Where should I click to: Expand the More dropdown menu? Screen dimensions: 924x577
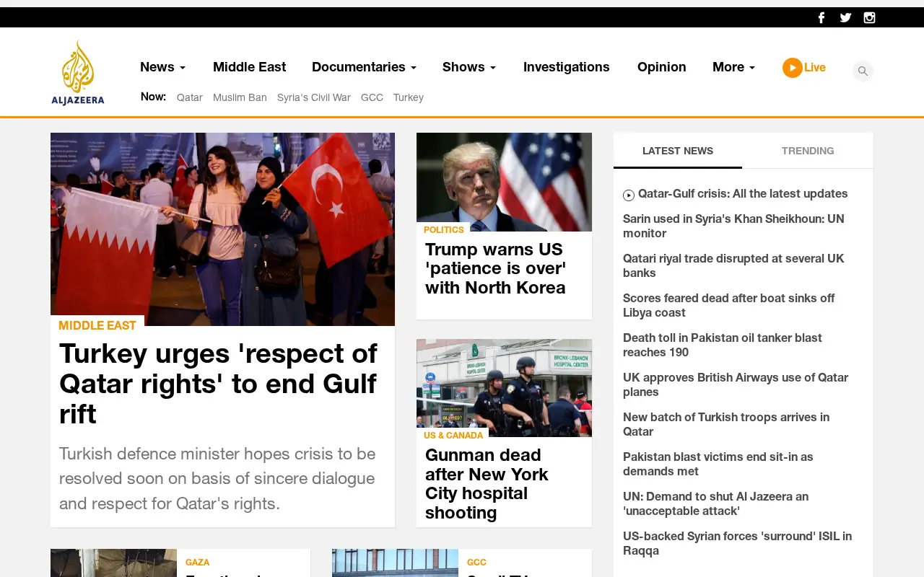point(733,67)
